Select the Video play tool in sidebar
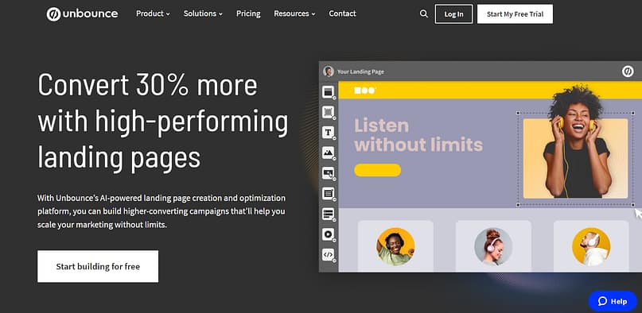 [x=328, y=234]
